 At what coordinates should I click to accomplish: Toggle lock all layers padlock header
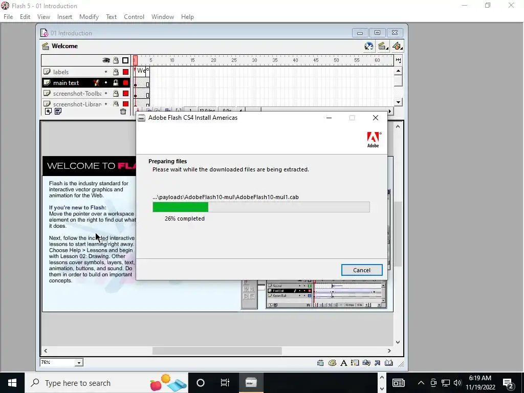[x=116, y=60]
